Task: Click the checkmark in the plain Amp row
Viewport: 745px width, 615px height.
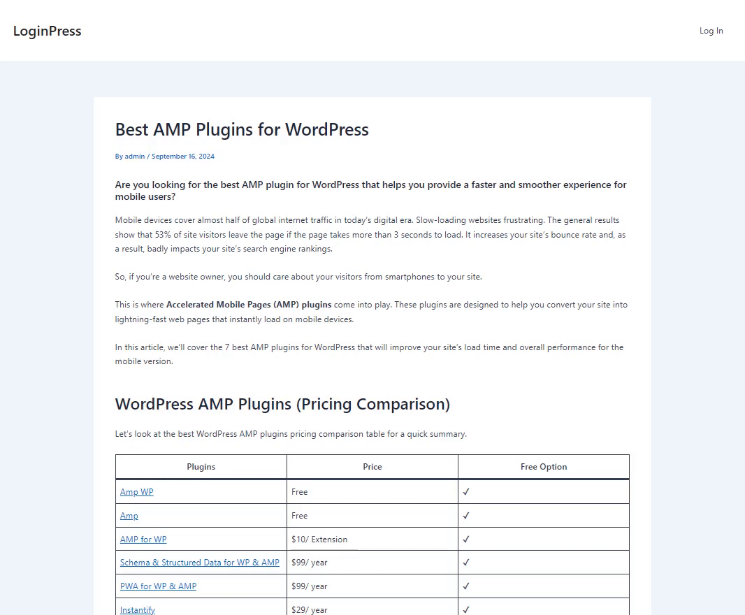Action: click(466, 516)
